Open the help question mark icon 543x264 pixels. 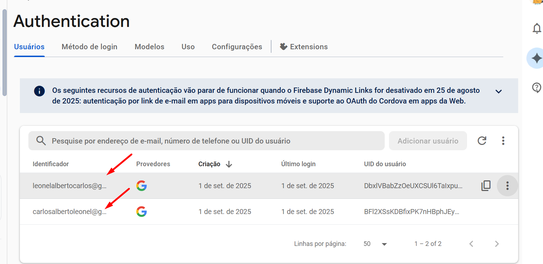click(x=537, y=88)
